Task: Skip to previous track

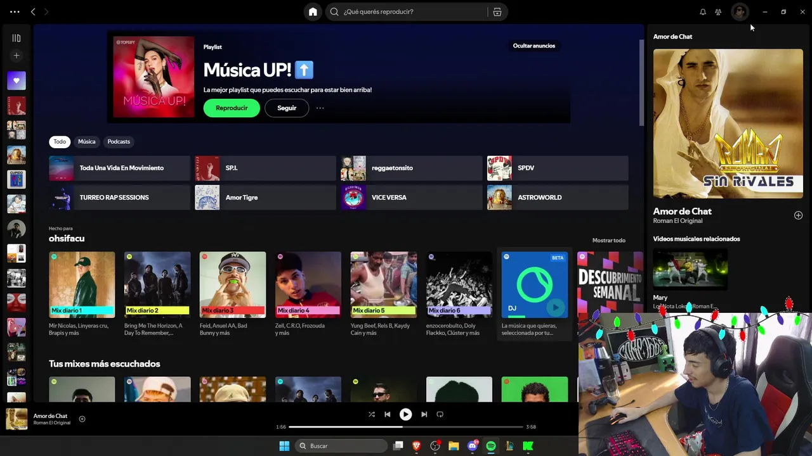Action: click(x=387, y=414)
